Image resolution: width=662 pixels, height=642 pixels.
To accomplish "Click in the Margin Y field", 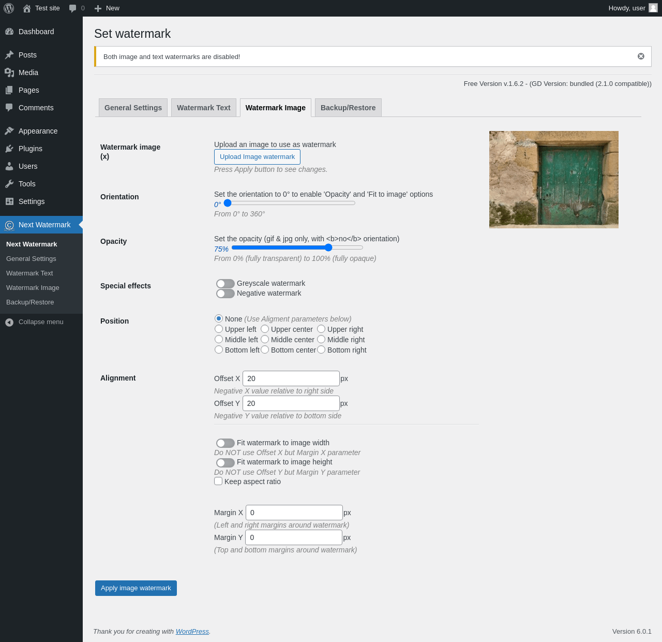I will coord(294,537).
